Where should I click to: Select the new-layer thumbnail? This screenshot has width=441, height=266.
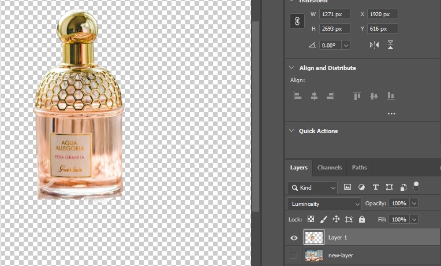coord(314,255)
